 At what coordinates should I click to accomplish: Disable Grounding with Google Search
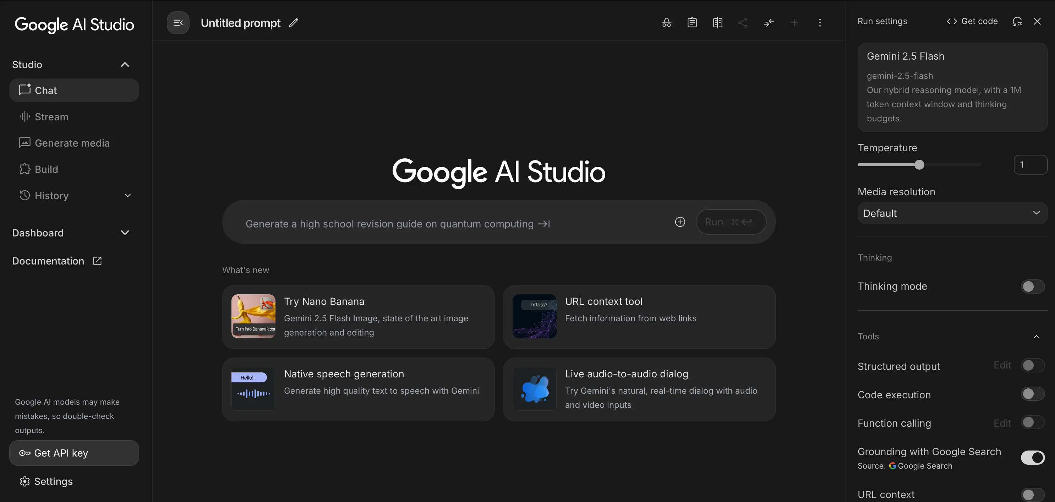pos(1032,458)
